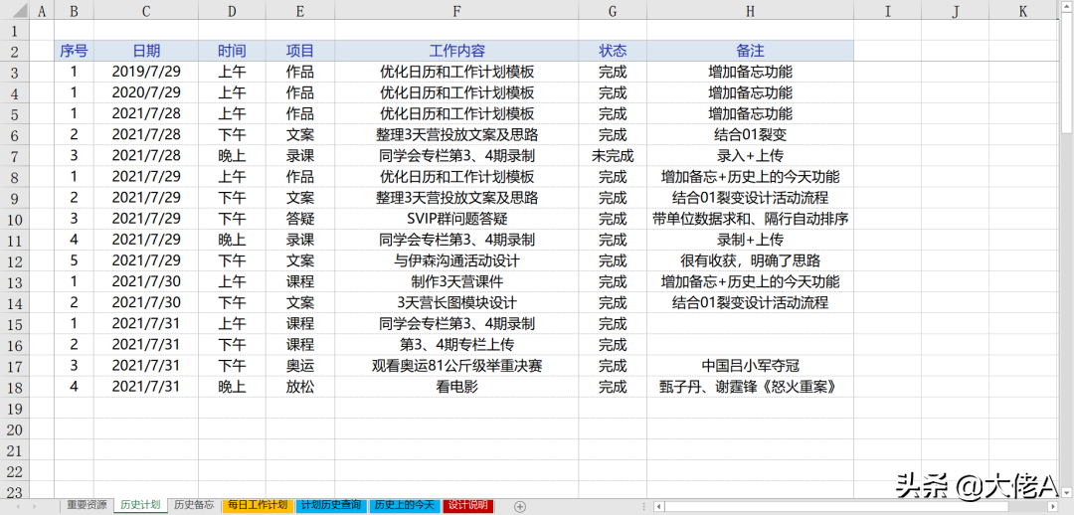Click the 2021/7/30 date cell in row 13
This screenshot has width=1074, height=515.
coord(146,282)
